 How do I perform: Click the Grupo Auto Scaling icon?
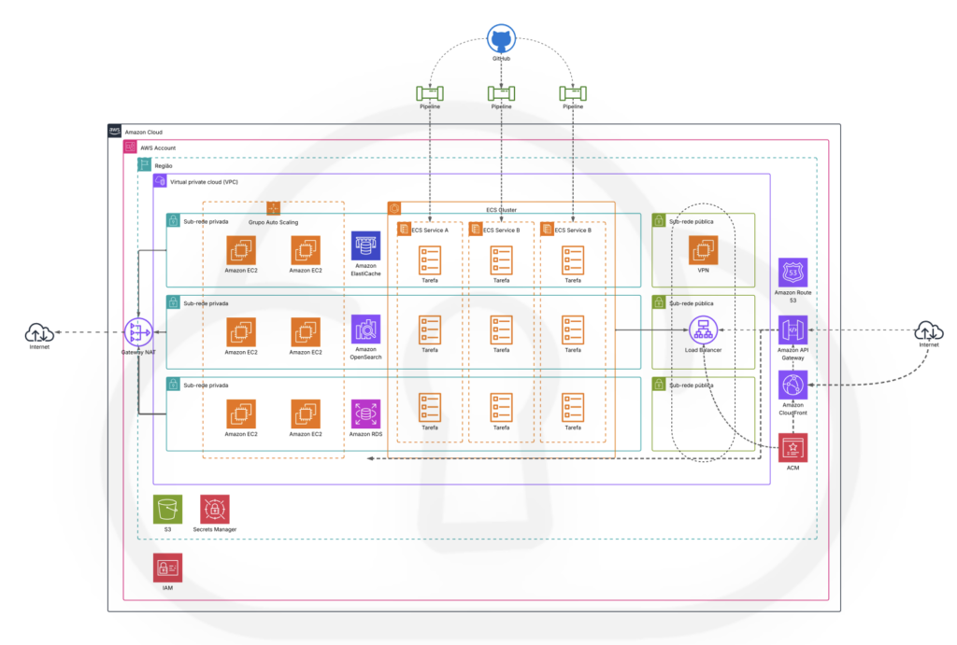point(274,208)
